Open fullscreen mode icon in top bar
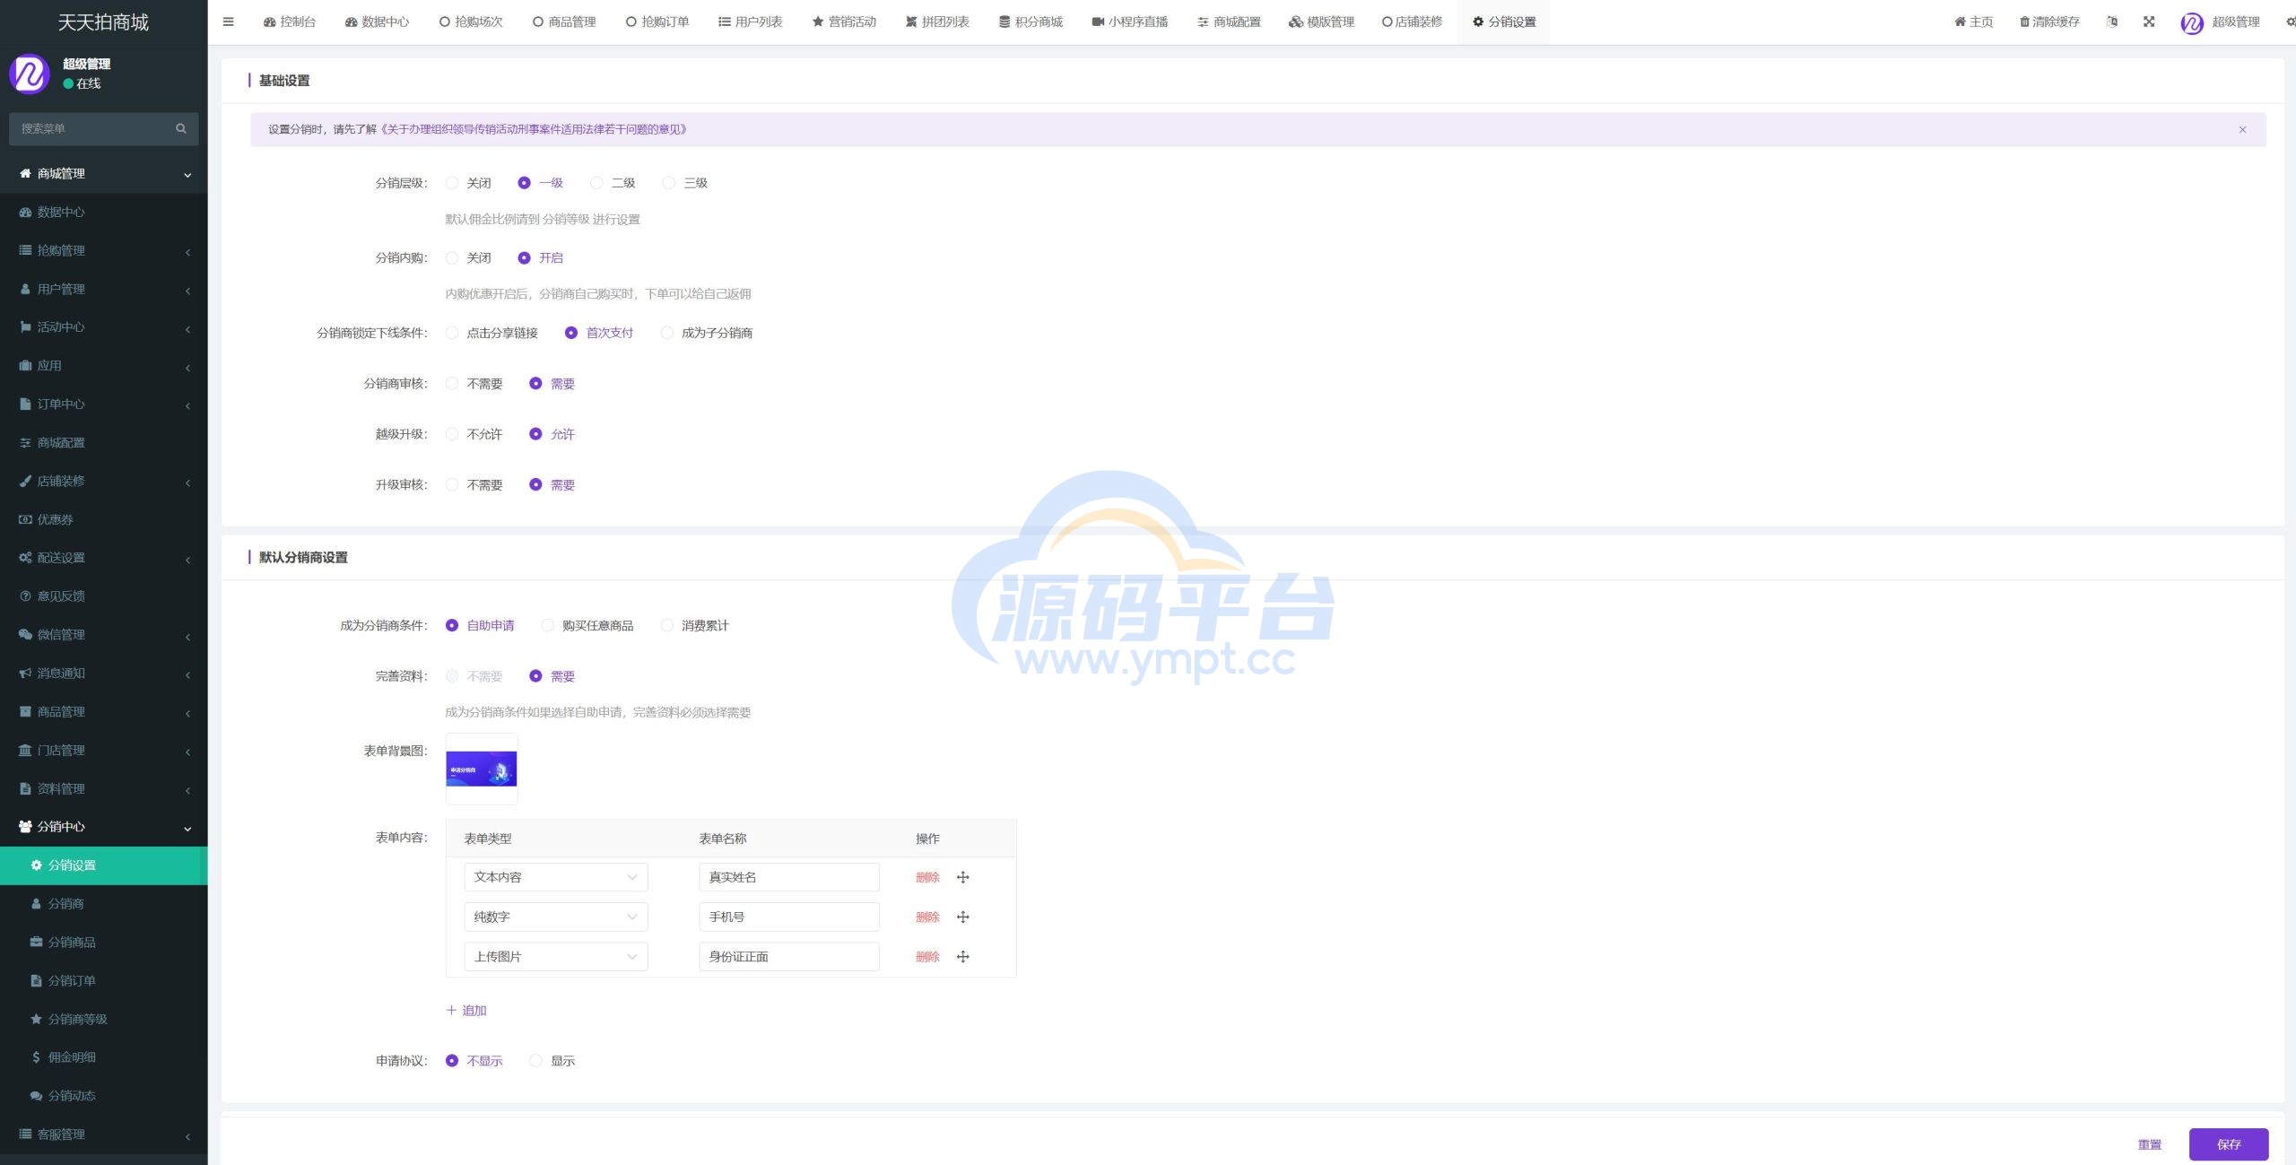This screenshot has height=1165, width=2296. click(2149, 22)
